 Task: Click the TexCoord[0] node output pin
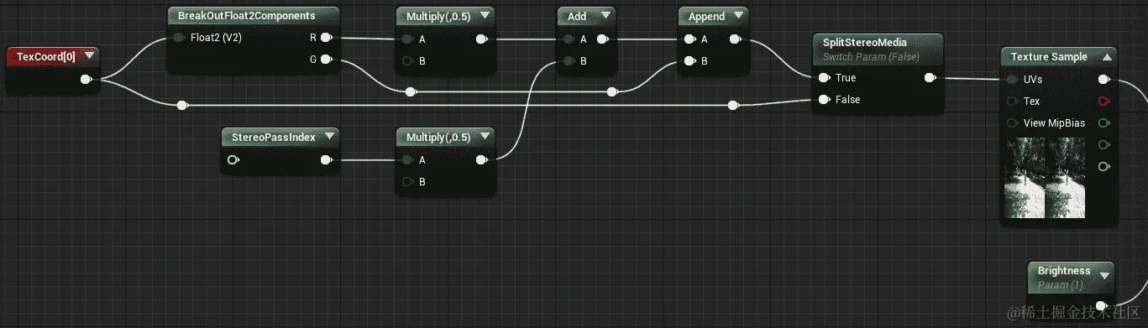(86, 80)
